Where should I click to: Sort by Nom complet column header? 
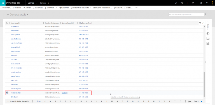point(16,23)
